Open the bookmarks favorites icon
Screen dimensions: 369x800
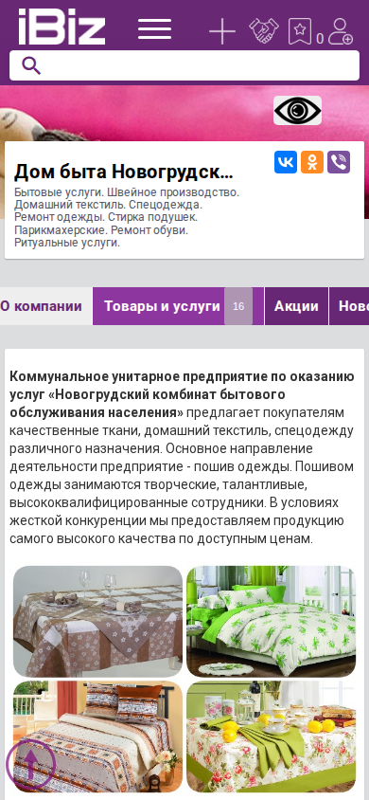(300, 31)
